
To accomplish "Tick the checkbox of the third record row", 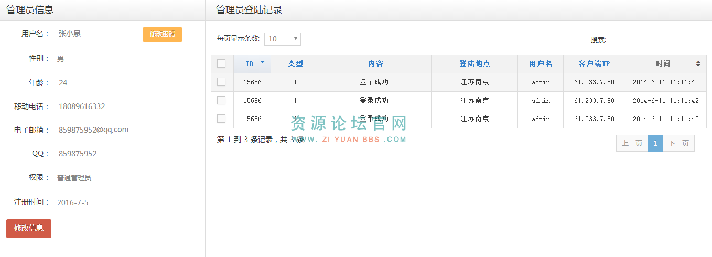I will [x=221, y=119].
